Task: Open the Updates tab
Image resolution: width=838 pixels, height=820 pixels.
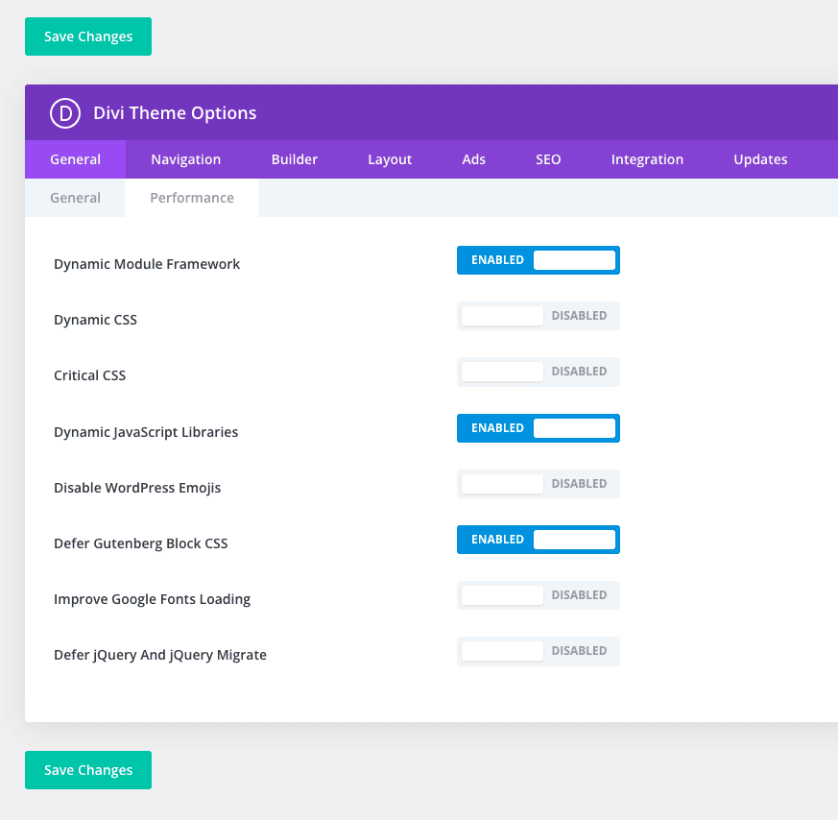Action: point(760,159)
